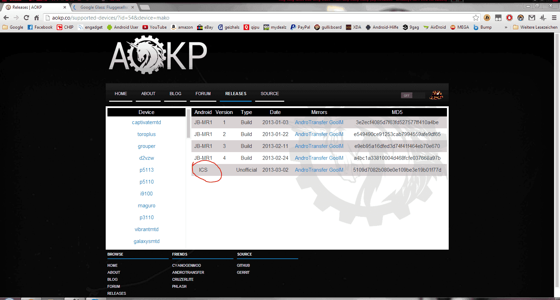Expand the bookmarks overflow chevron

tap(506, 27)
